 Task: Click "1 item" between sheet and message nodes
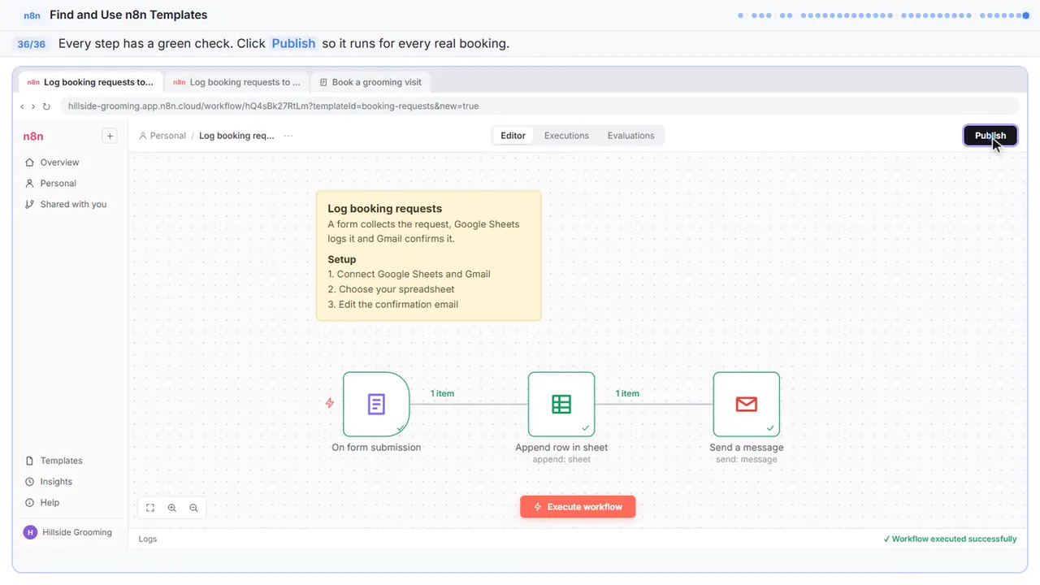pos(627,393)
